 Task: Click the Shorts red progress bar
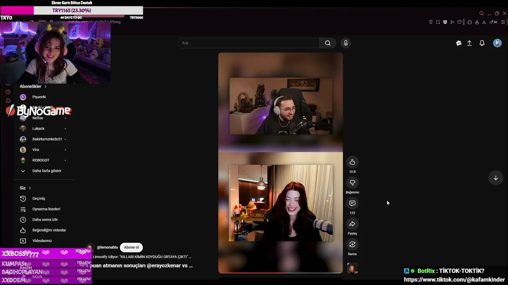point(281,273)
